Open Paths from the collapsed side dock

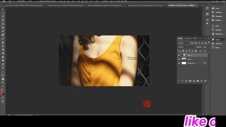[218, 48]
